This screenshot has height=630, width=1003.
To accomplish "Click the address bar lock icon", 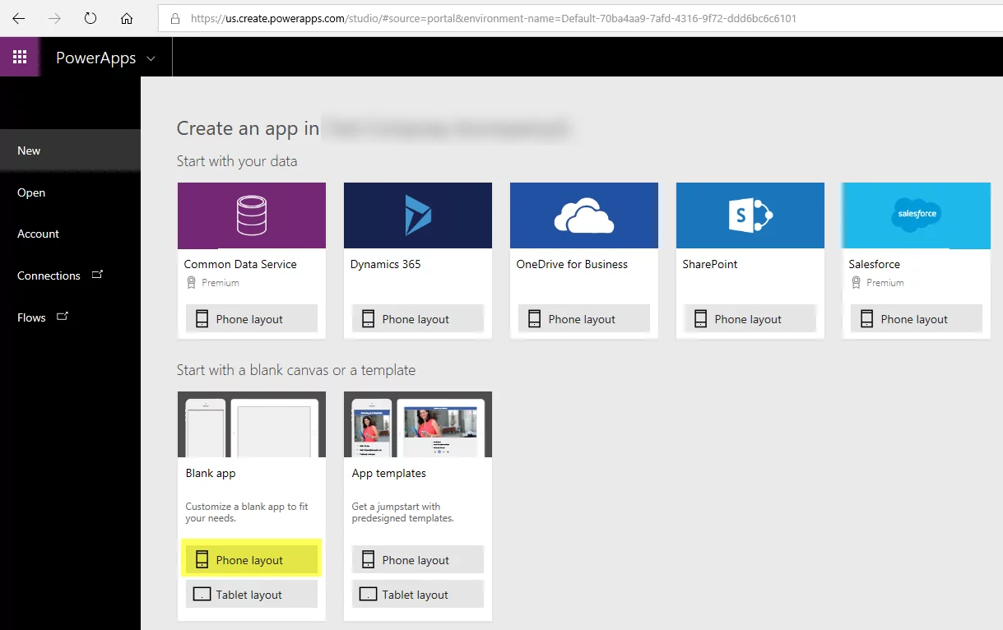I will click(x=174, y=18).
